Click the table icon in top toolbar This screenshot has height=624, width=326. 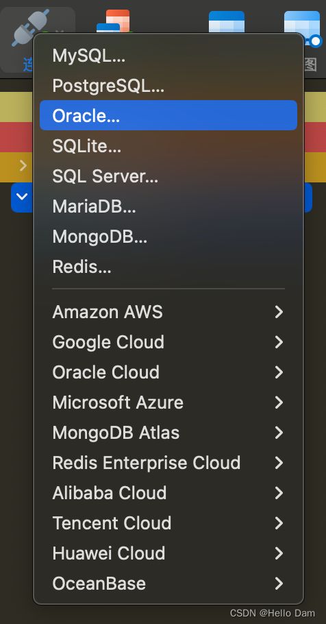click(x=227, y=22)
